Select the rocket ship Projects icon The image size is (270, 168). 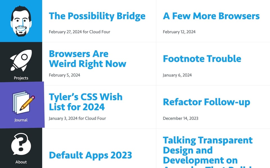(21, 60)
